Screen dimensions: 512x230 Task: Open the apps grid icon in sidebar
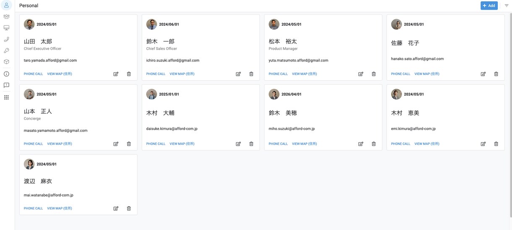coord(6,97)
